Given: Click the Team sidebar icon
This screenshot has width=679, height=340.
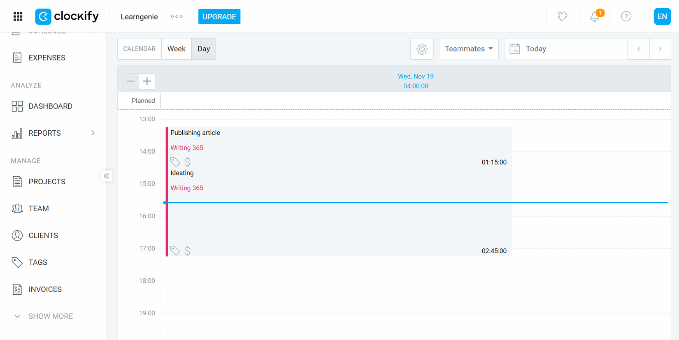Looking at the screenshot, I should pos(17,208).
